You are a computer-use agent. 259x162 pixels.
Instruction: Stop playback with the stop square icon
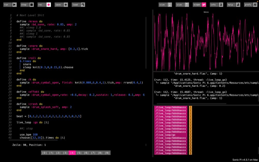(x=31, y=5)
